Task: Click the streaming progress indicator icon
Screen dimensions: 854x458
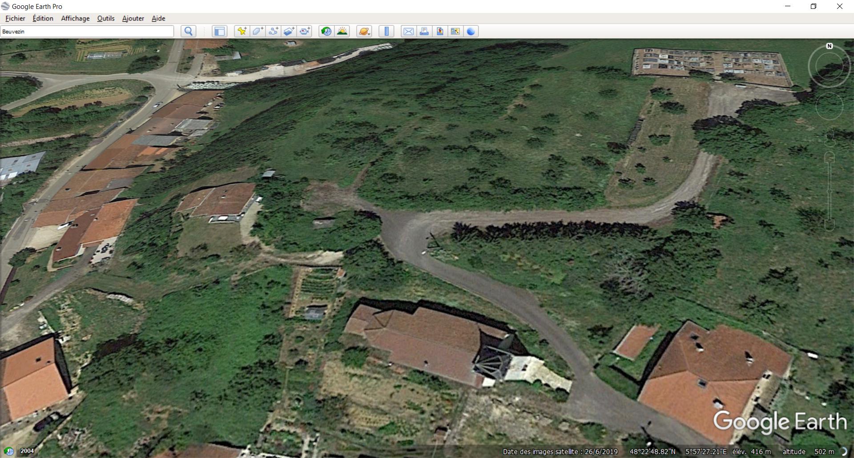Action: [844, 451]
